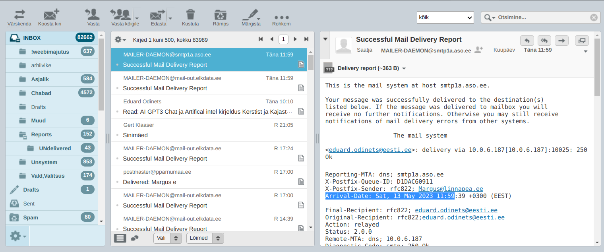Screen dimensions: 604x252
Task: Open the Vali selection dropdown
Action: pyautogui.click(x=167, y=238)
